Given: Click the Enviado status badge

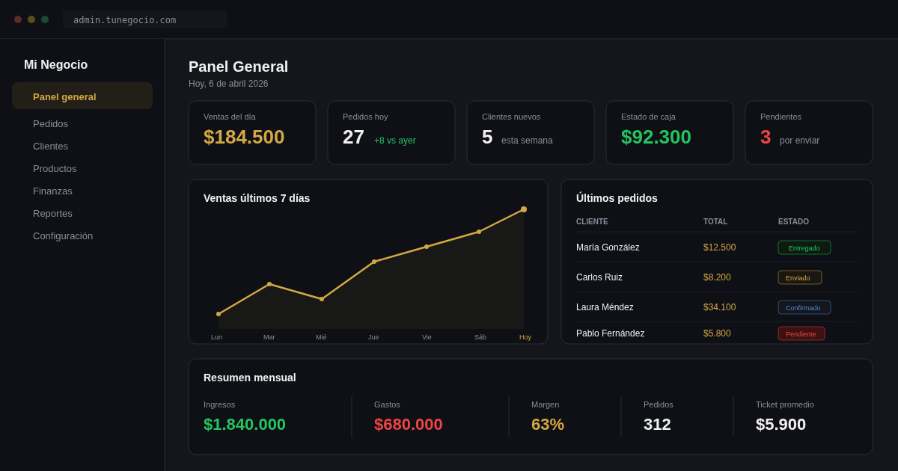Looking at the screenshot, I should coord(799,277).
